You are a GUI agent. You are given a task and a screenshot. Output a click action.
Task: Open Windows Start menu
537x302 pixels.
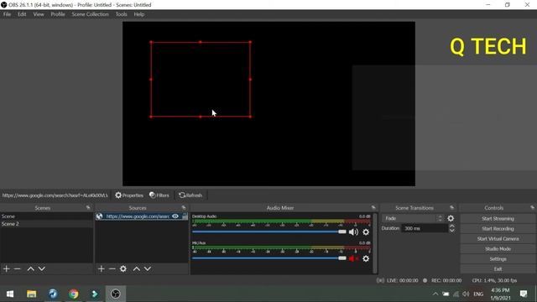click(x=10, y=294)
